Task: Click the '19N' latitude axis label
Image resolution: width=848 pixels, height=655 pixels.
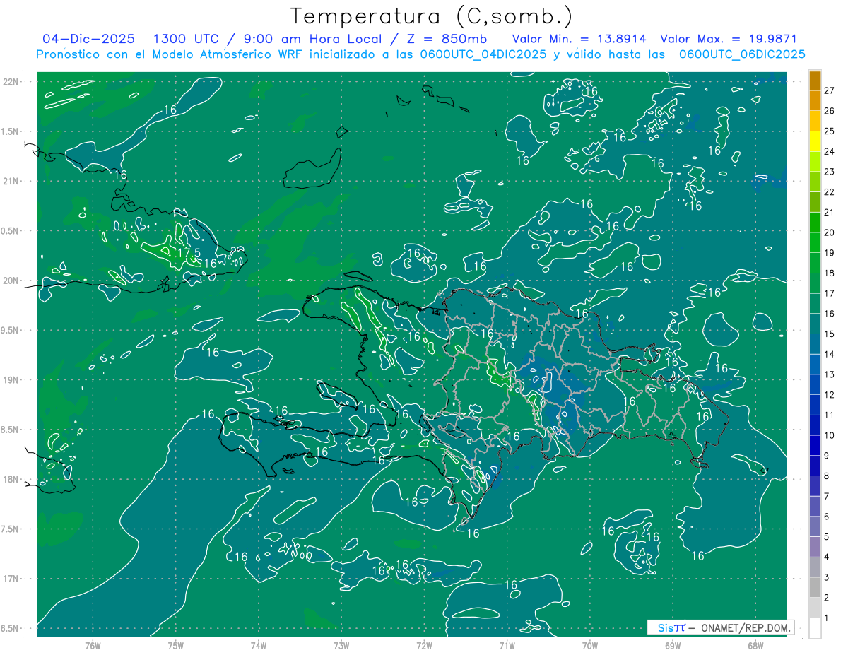Action: coord(11,380)
